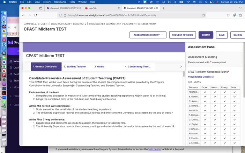Screen dimensions: 245x153
Task: Expand More in background mail sidebar
Action: 10,87
